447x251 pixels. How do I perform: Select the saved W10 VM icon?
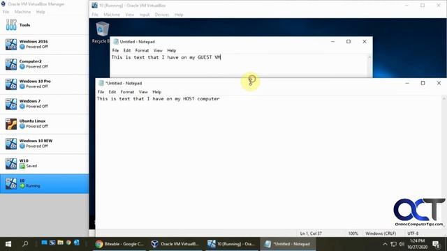(x=11, y=164)
